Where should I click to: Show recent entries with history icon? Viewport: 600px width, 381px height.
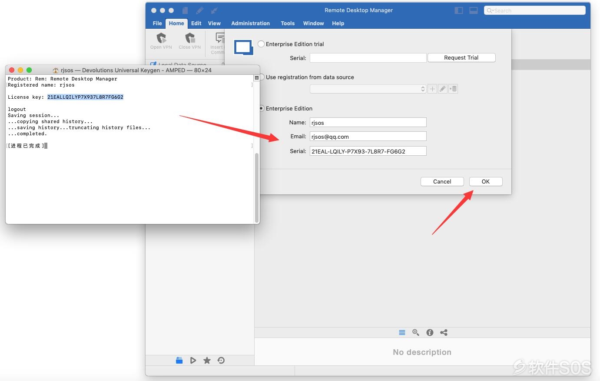pos(221,360)
